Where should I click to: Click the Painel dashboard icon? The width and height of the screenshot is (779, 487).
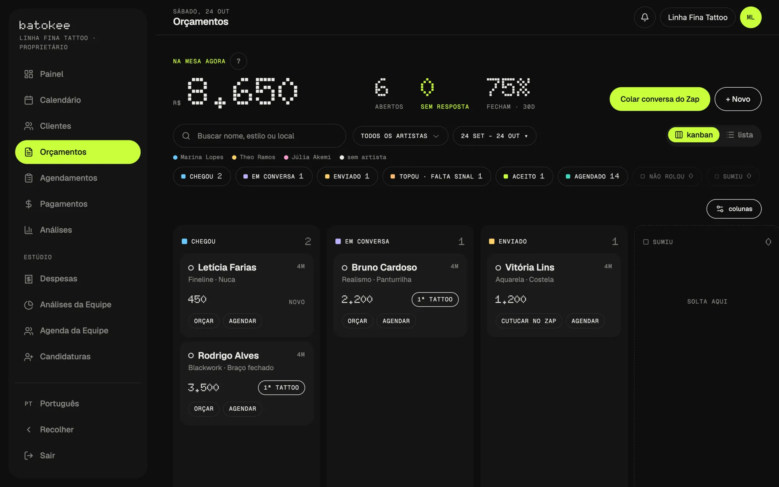point(28,74)
